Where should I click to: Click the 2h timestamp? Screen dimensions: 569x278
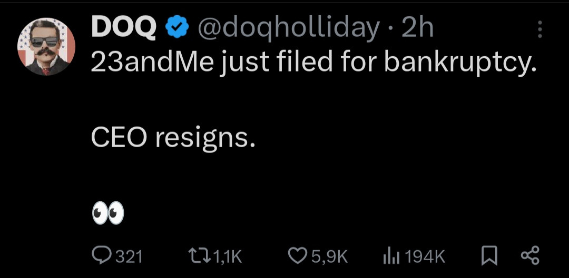click(x=417, y=28)
